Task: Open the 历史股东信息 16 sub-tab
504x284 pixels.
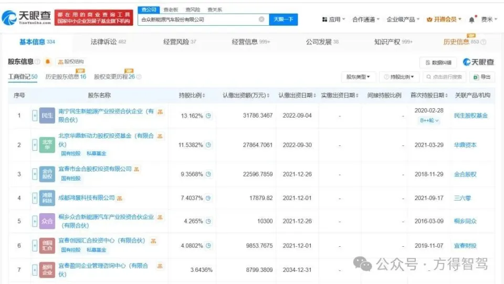Action: [x=66, y=77]
